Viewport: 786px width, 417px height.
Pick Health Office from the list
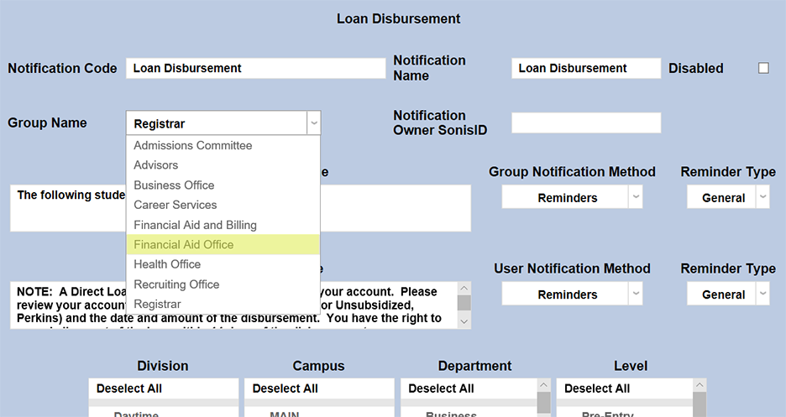pyautogui.click(x=223, y=264)
